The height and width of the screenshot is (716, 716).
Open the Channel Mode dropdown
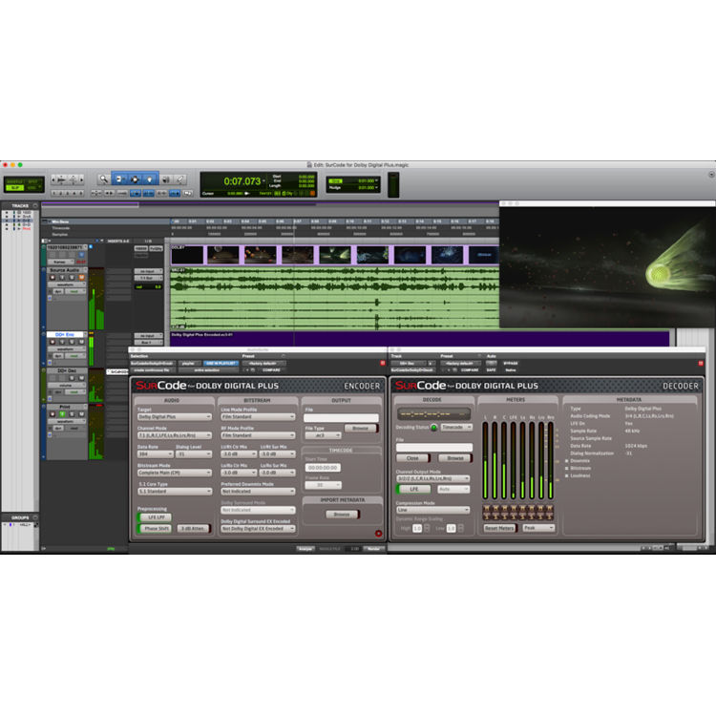click(175, 435)
